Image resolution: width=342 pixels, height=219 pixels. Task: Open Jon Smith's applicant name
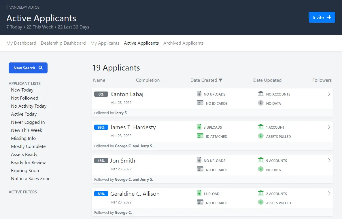[x=122, y=161]
